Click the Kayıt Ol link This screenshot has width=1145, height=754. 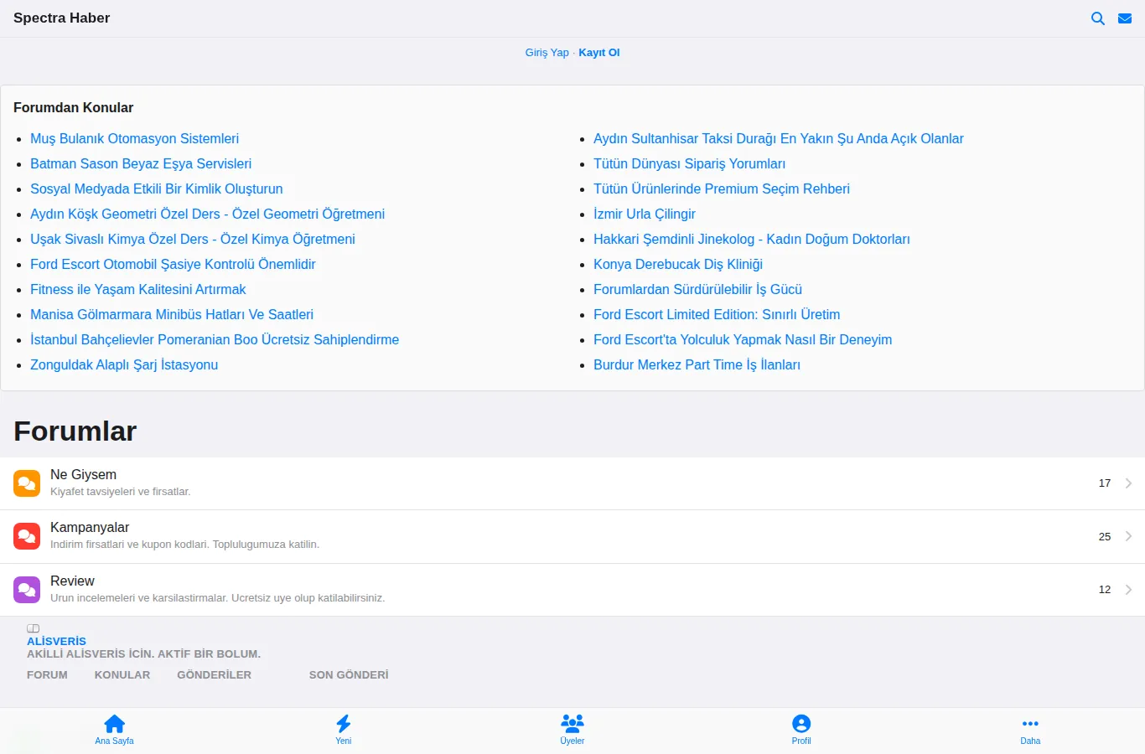coord(599,53)
